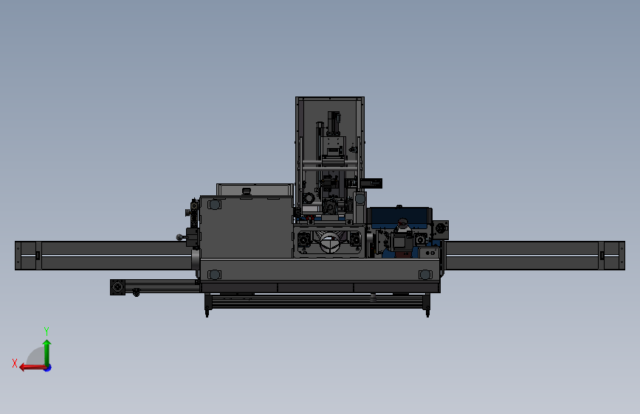Viewport: 640px width, 414px height.
Task: Select the dark blue motor housing on the right
Action: [400, 216]
